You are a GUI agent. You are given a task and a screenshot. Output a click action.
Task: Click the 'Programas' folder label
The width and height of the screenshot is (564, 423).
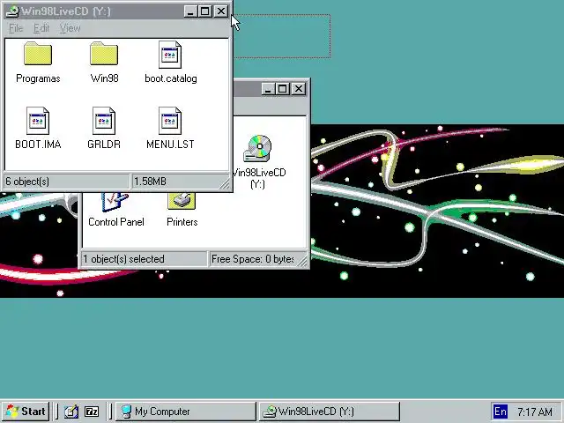click(x=38, y=78)
